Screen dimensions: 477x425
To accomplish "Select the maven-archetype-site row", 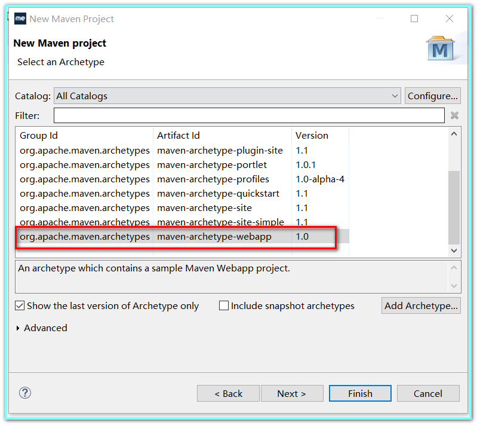I will [182, 208].
